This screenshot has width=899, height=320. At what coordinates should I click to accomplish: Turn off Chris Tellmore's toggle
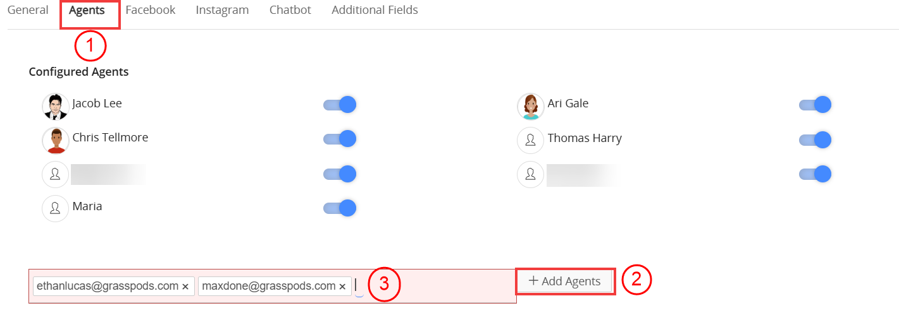click(x=340, y=138)
